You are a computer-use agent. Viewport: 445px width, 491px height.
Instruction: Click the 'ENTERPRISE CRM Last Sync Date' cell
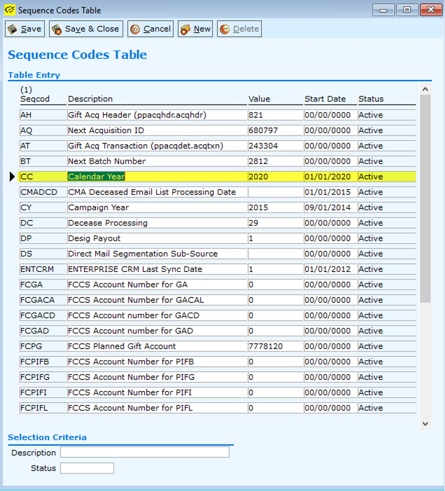[157, 269]
